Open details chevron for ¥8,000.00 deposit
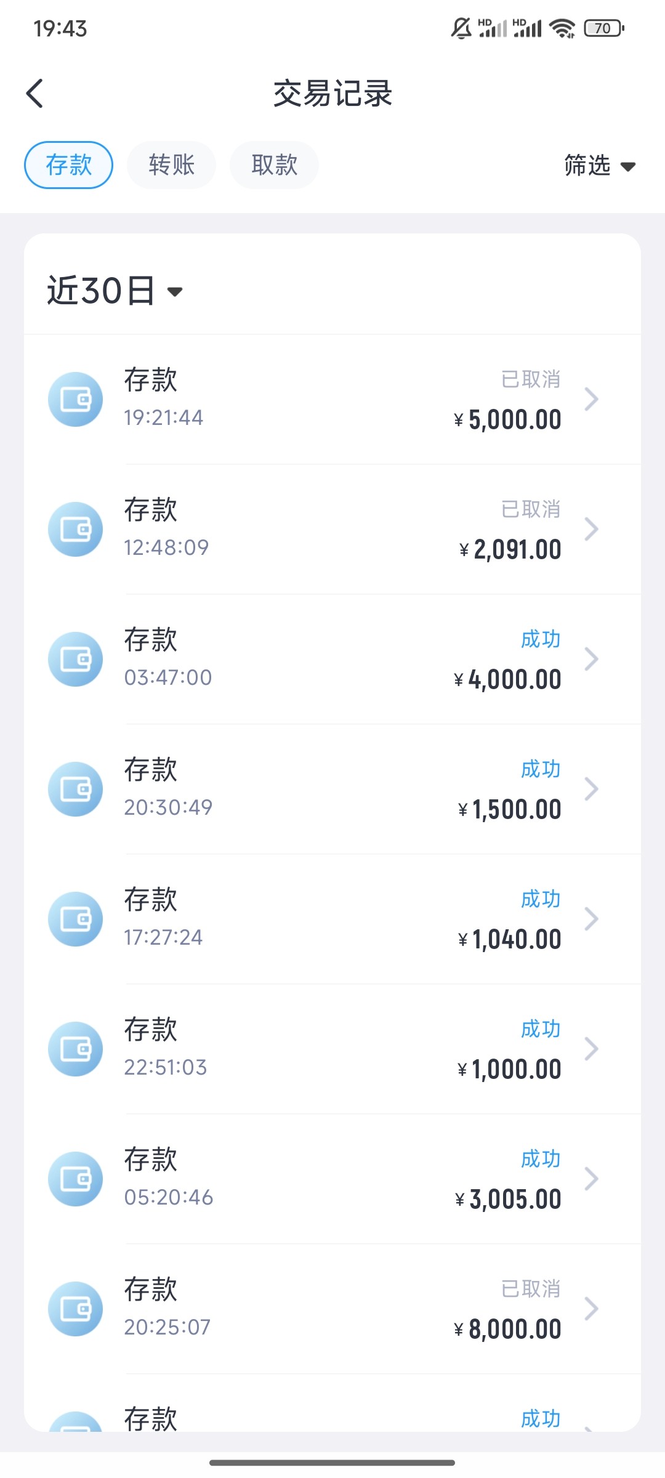 (591, 1309)
